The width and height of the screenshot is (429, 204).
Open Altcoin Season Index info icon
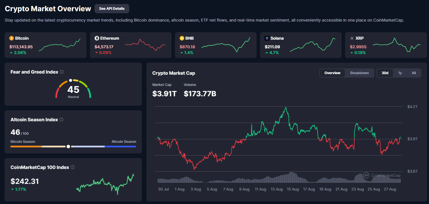[x=61, y=120]
